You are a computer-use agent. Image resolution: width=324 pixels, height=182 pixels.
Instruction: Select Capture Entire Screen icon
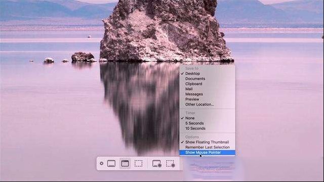[111, 164]
